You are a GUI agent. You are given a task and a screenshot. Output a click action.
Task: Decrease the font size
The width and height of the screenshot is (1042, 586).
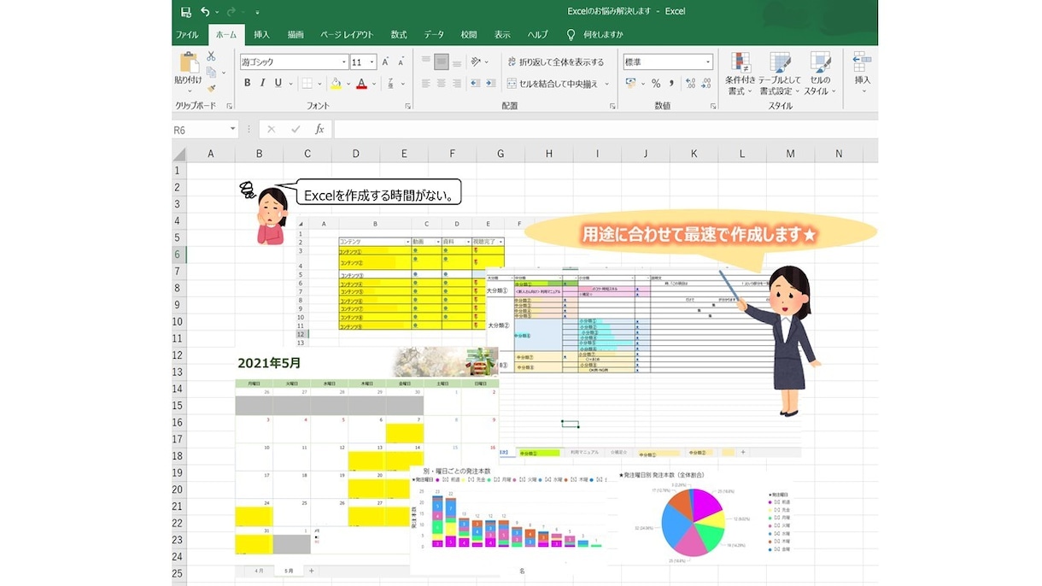click(x=401, y=62)
